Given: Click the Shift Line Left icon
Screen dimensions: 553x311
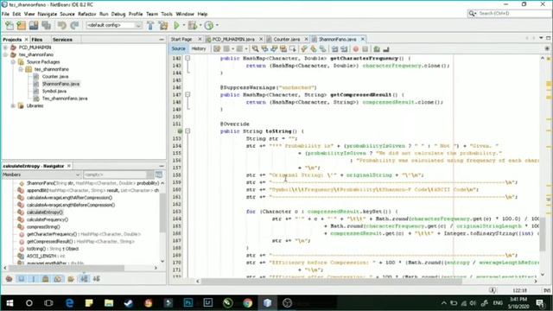Looking at the screenshot, I should tap(334, 49).
